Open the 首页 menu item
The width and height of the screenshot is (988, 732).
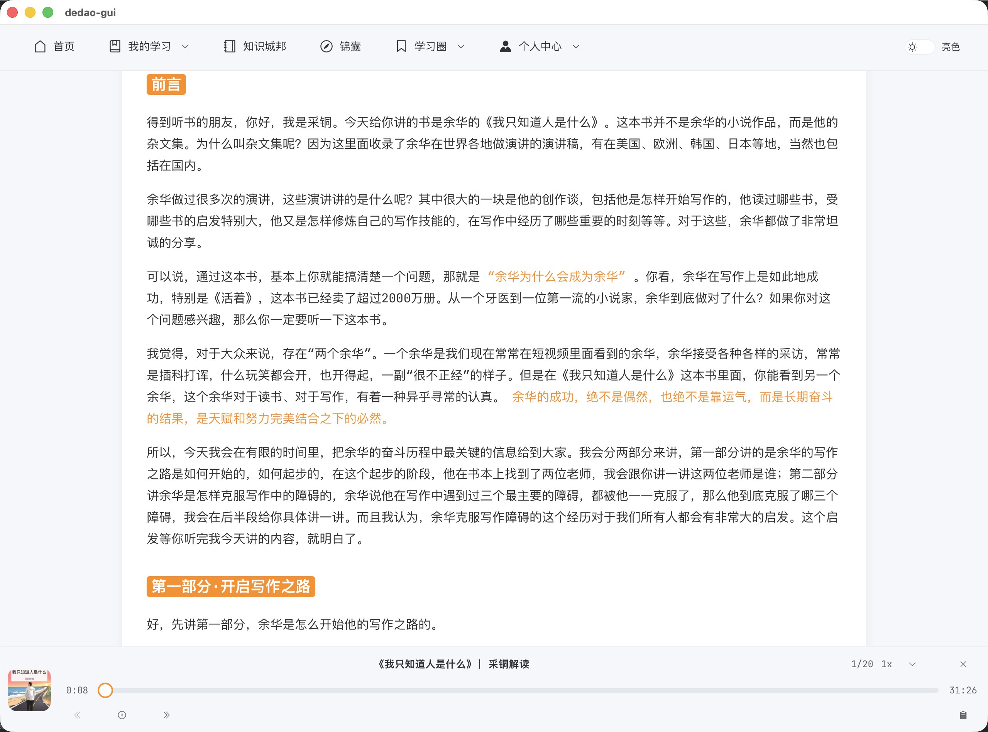pos(54,47)
